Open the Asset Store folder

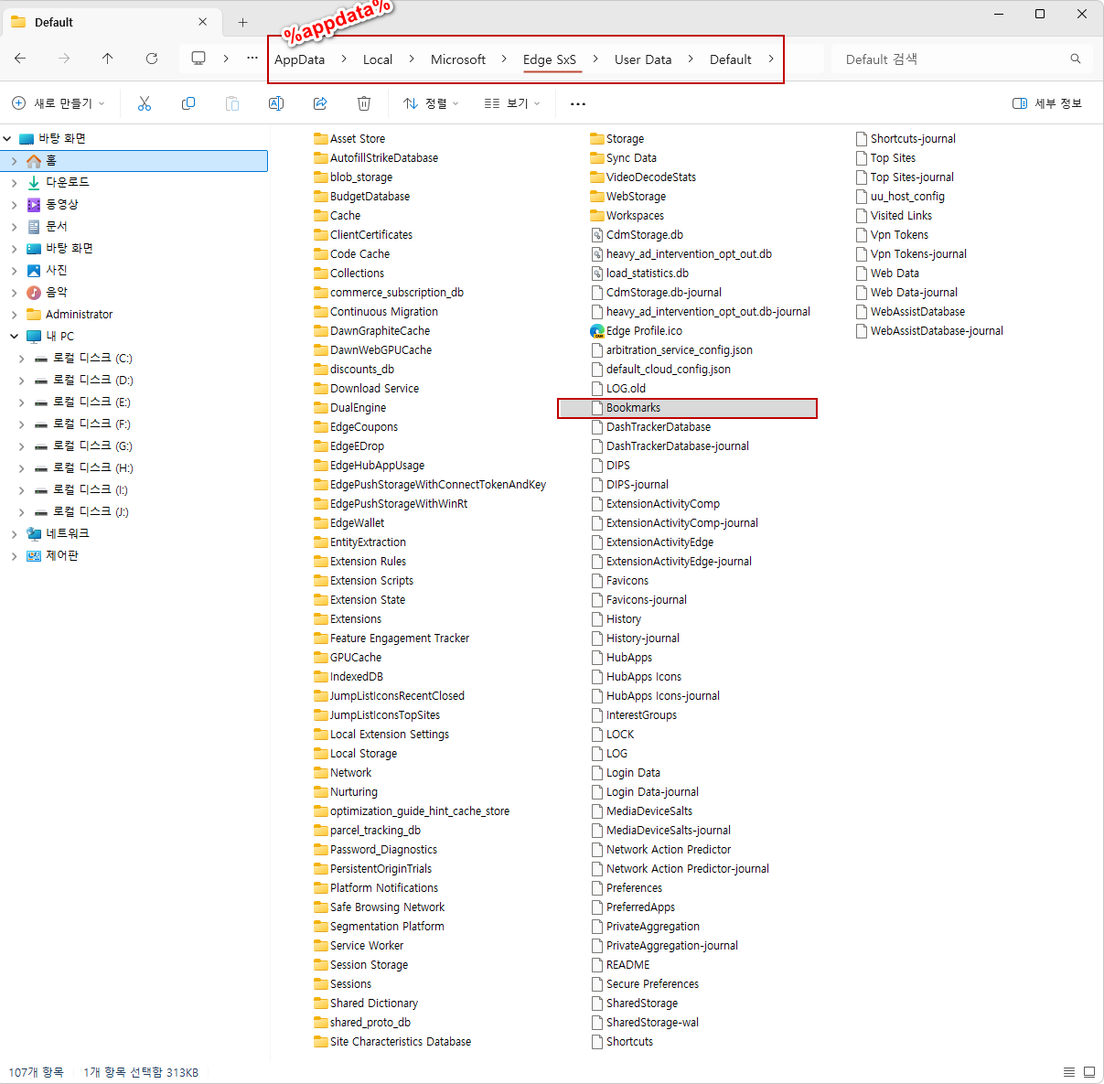(349, 139)
